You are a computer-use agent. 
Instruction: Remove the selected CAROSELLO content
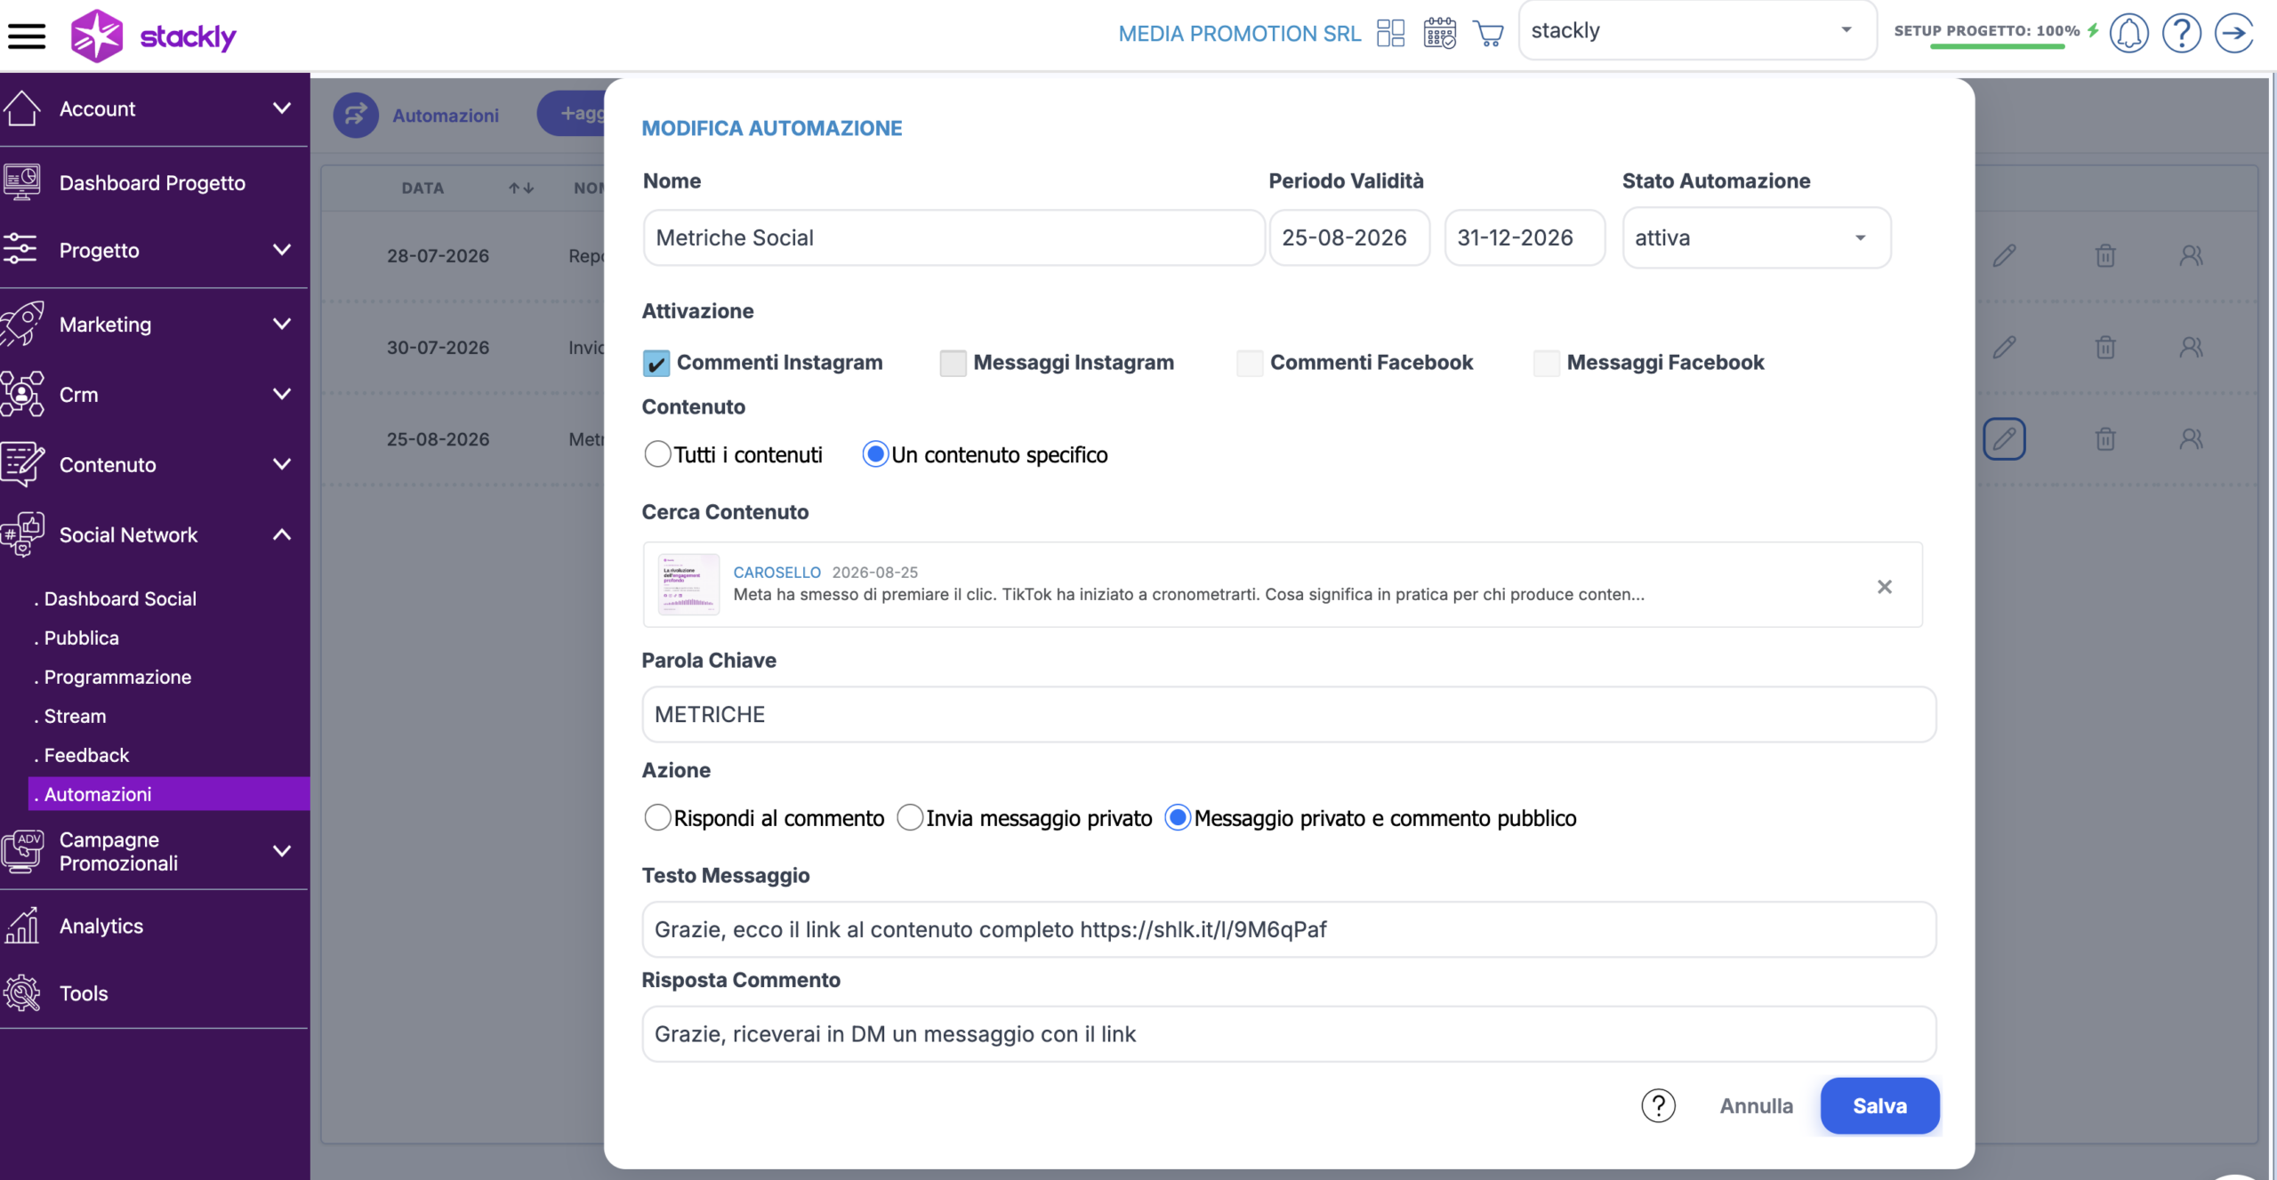point(1884,587)
